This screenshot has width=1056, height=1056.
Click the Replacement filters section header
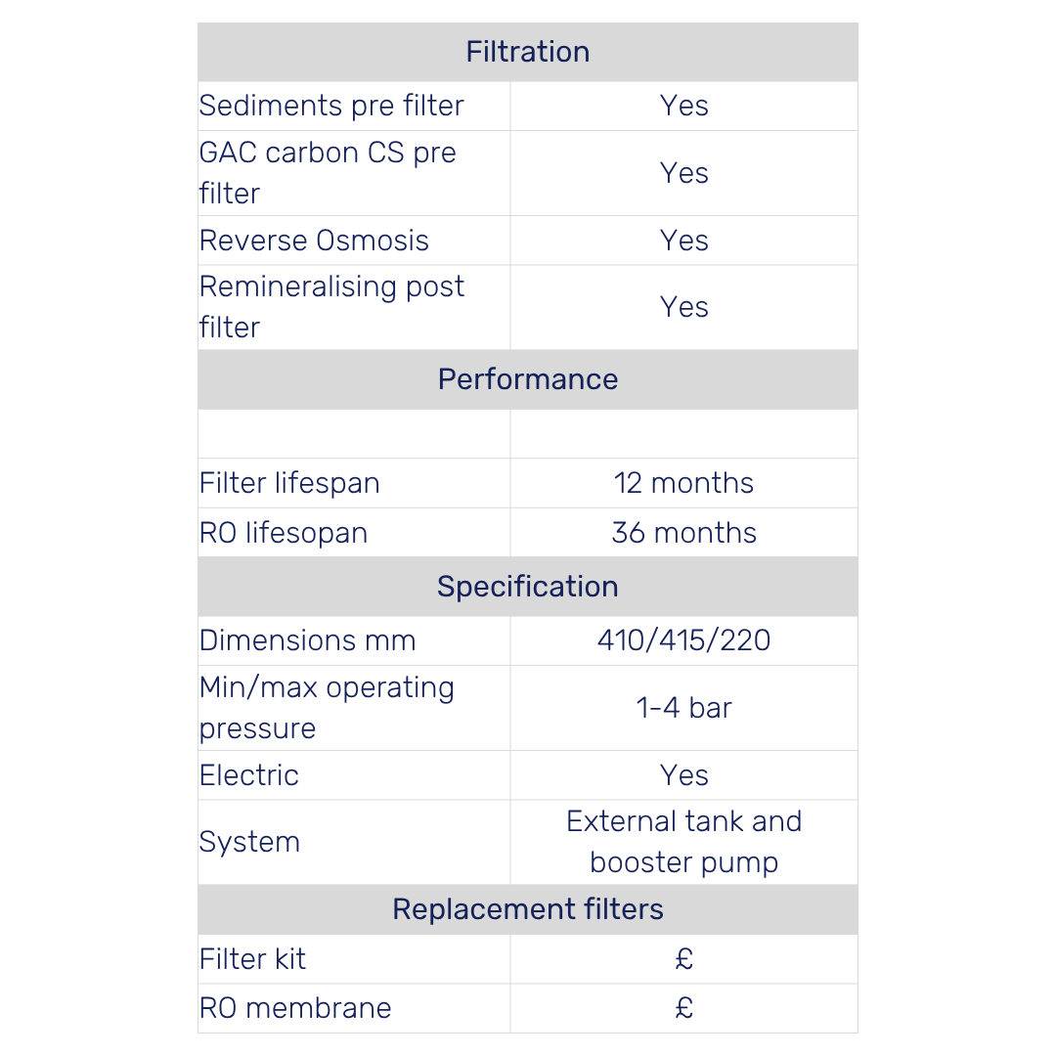527,909
